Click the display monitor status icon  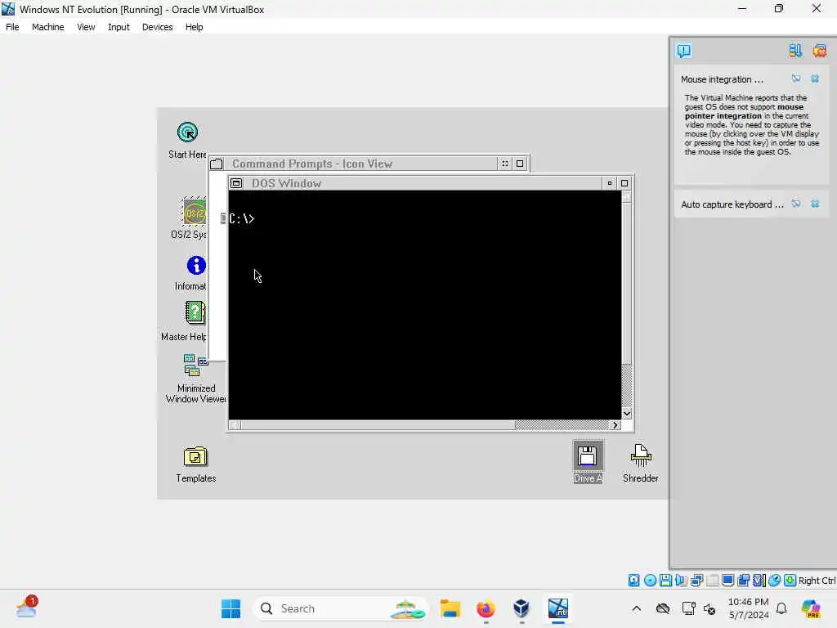pyautogui.click(x=727, y=581)
